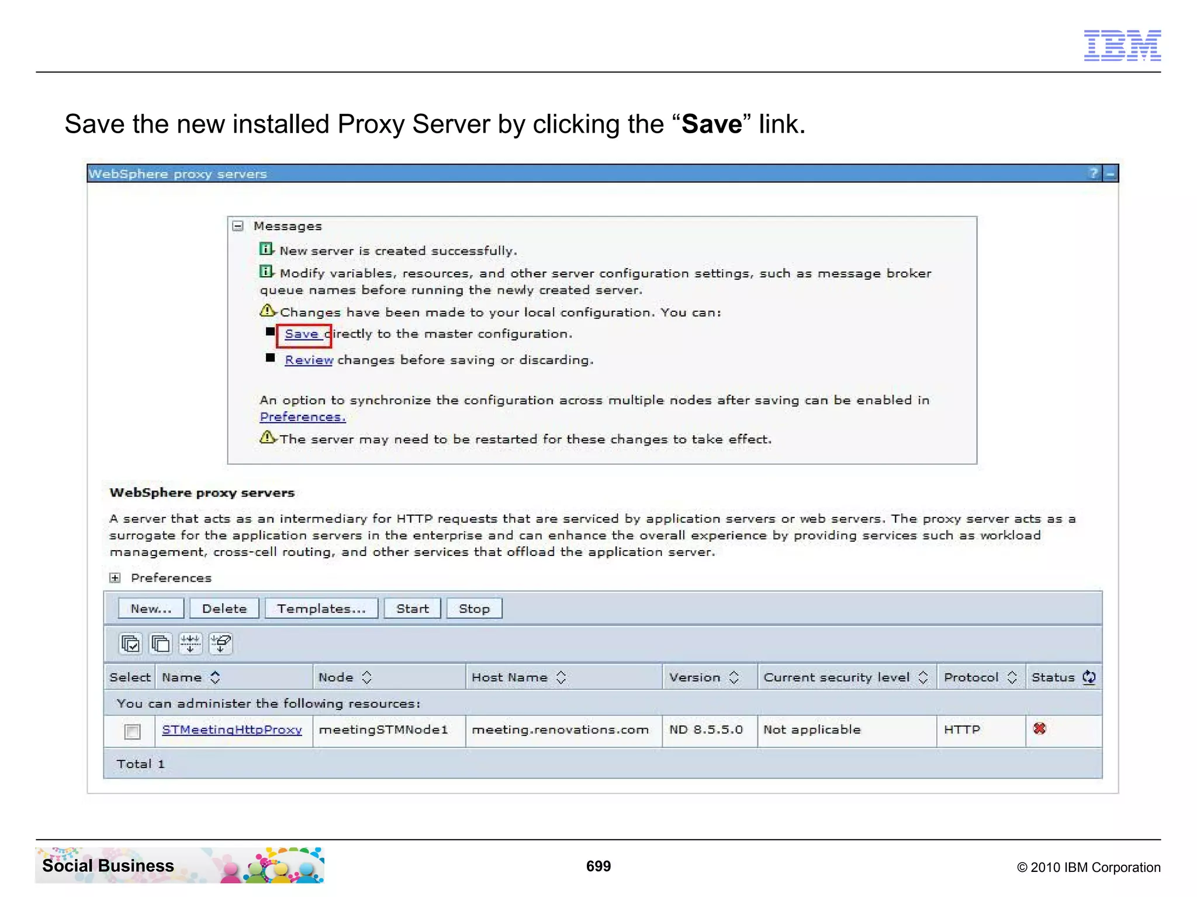Image resolution: width=1197 pixels, height=897 pixels.
Task: Open the STMeetingHttpProxy server link
Action: click(x=232, y=730)
